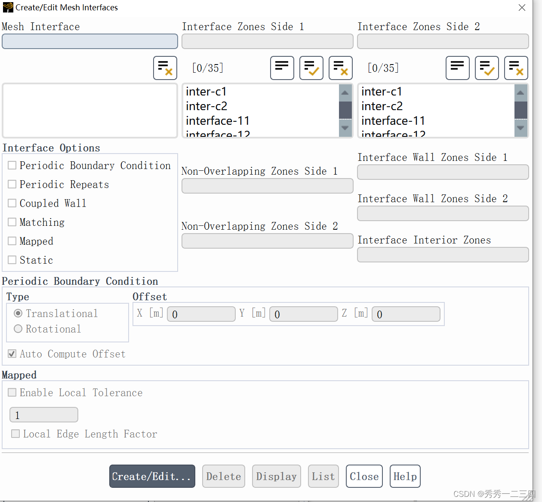Click the Side 2 scrollbar down arrow
542x502 pixels.
pyautogui.click(x=521, y=129)
